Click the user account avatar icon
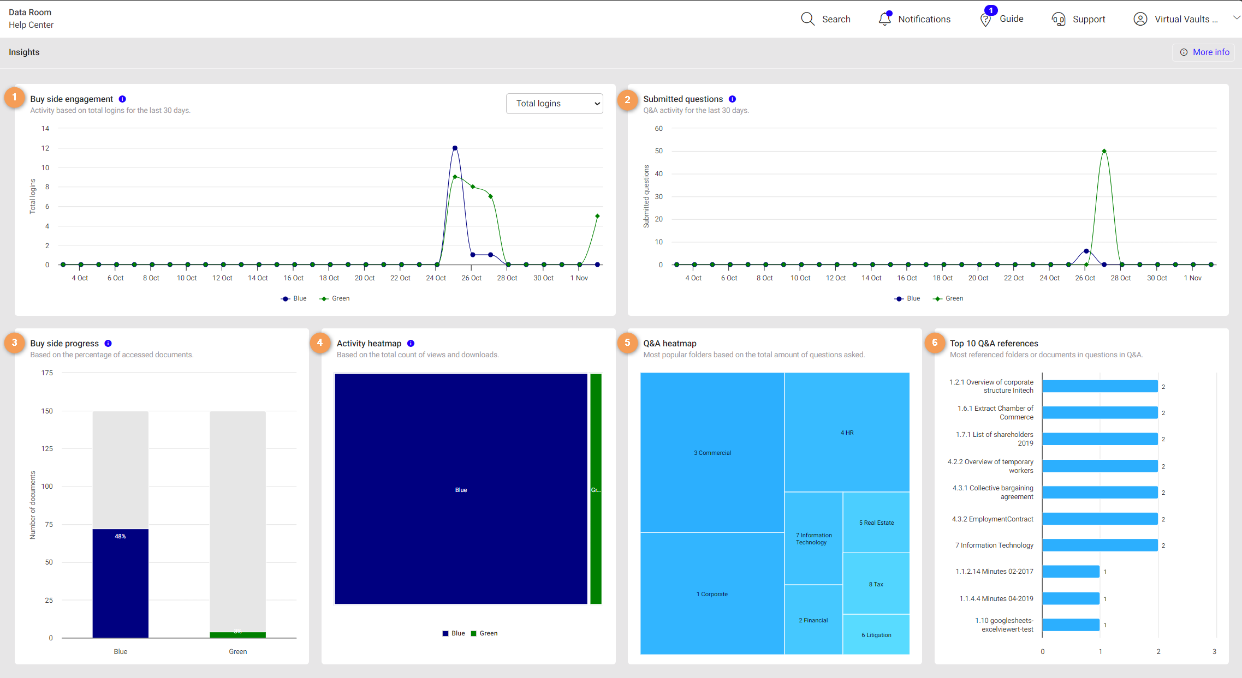The image size is (1242, 678). pyautogui.click(x=1140, y=19)
